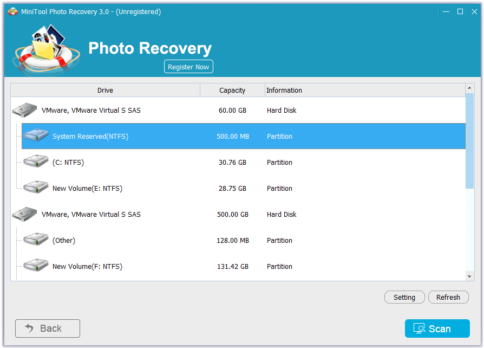
Task: Refresh the drive list
Action: (448, 297)
